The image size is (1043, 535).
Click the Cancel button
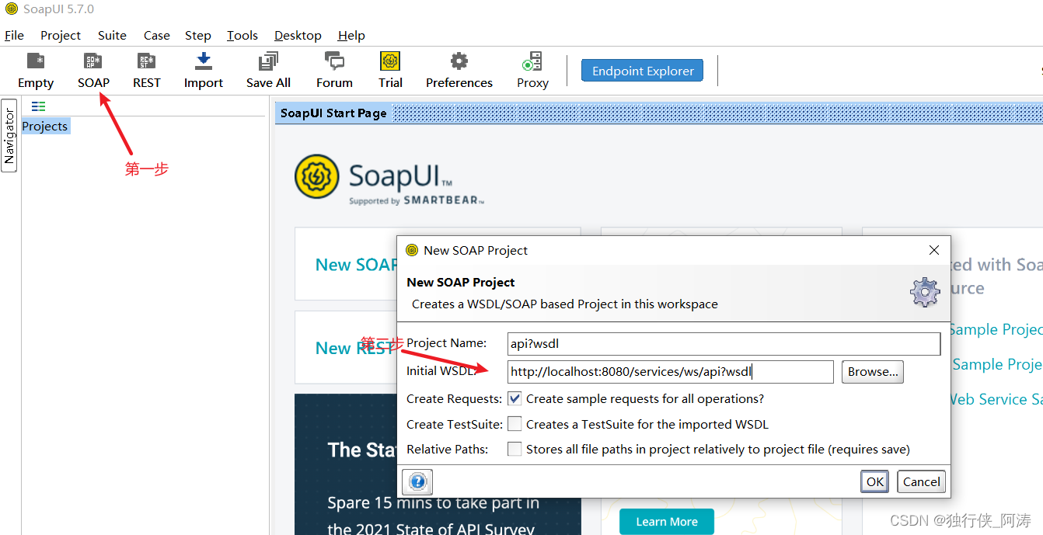pyautogui.click(x=921, y=481)
